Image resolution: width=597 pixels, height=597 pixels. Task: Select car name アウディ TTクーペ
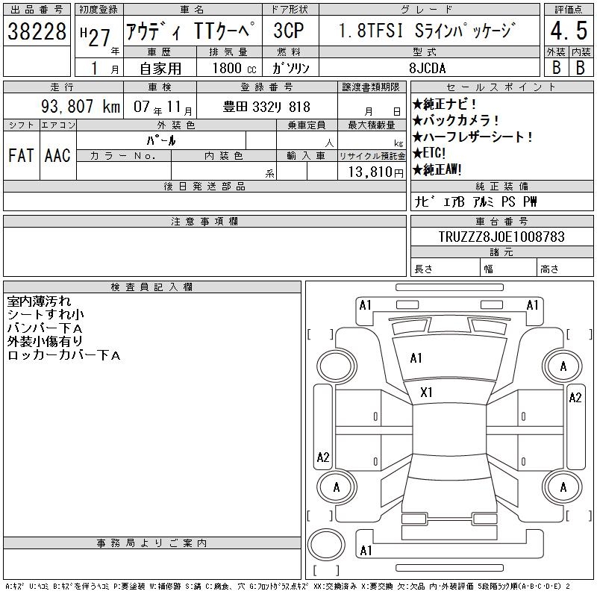click(190, 31)
